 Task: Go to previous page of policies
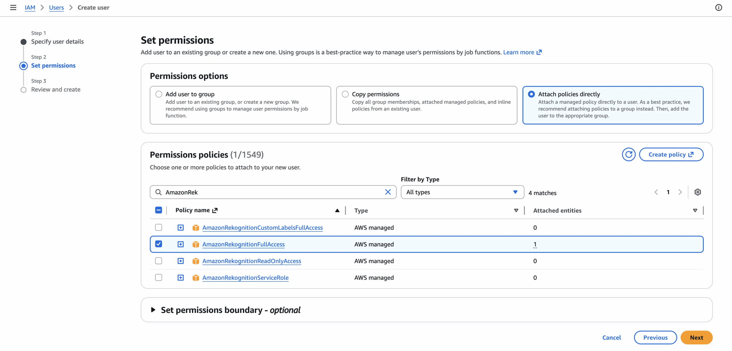click(656, 192)
